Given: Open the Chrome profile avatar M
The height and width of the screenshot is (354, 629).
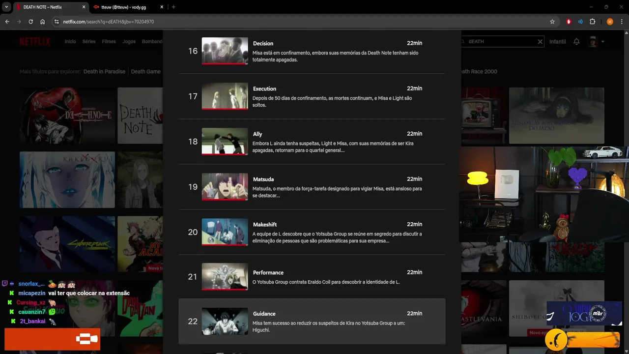Looking at the screenshot, I should (x=610, y=22).
